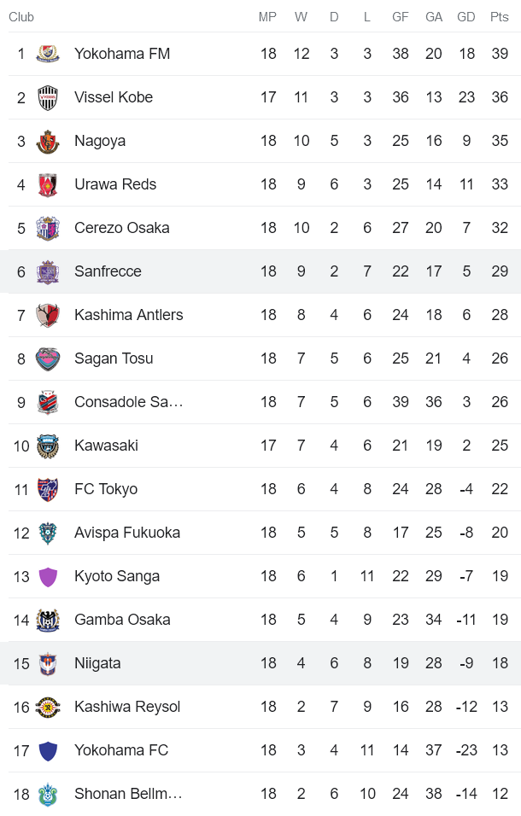Sort teams by goal difference GD header
The image size is (521, 816).
[x=466, y=16]
